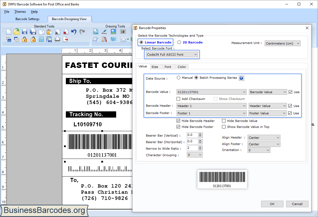Open the Character Grouping dropdown

[x=194, y=155]
